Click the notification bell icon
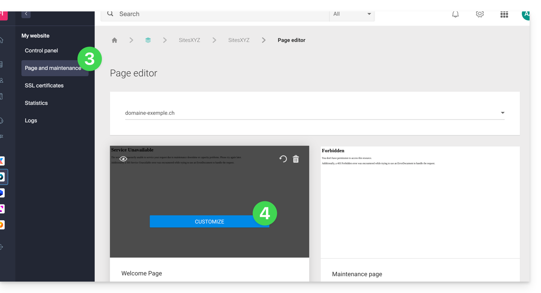541x293 pixels. pos(455,14)
